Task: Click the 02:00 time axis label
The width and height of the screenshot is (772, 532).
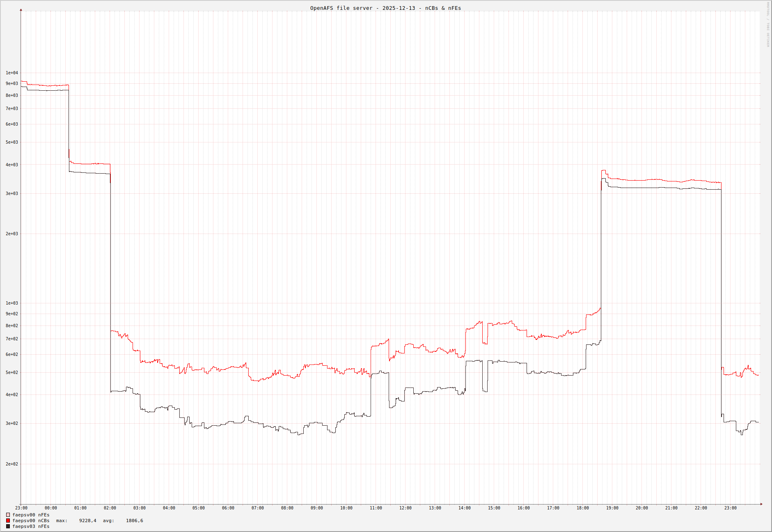Action: click(x=110, y=508)
